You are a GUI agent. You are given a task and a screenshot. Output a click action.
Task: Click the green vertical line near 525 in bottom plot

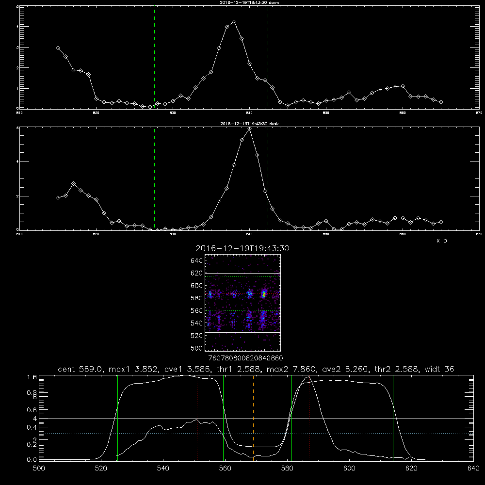[117, 418]
